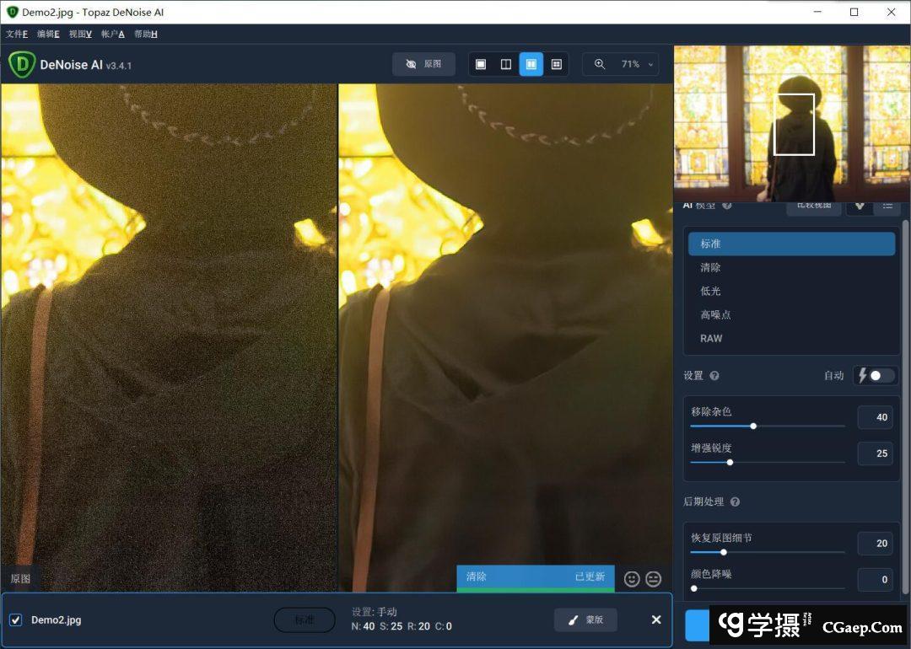Click help icon next to 后期处理
The height and width of the screenshot is (649, 911).
pos(735,501)
